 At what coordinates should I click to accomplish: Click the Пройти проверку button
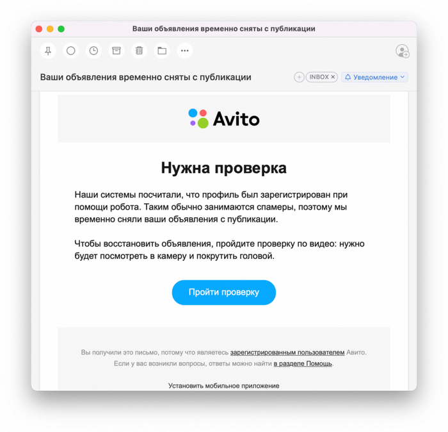(x=224, y=292)
